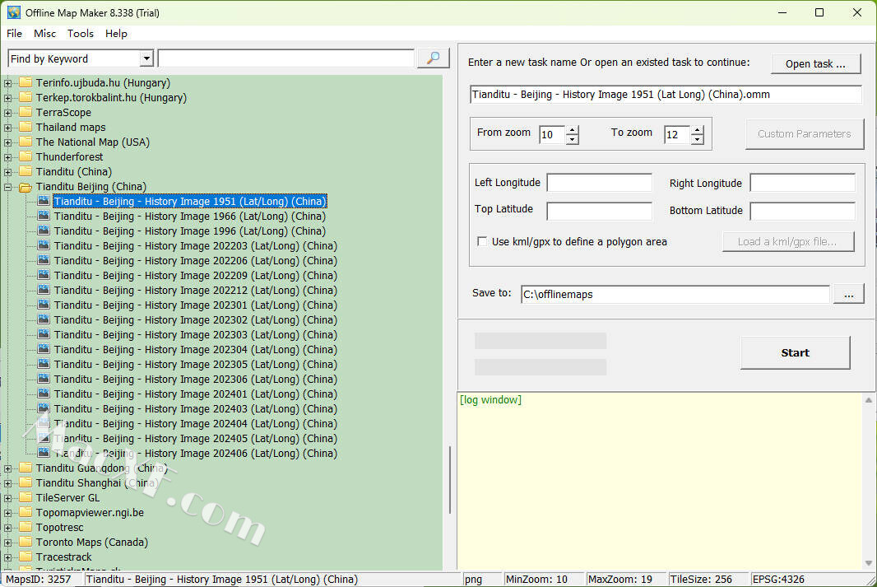Viewport: 877px width, 587px height.
Task: Decrease the From zoom value with down arrow
Action: click(x=572, y=139)
